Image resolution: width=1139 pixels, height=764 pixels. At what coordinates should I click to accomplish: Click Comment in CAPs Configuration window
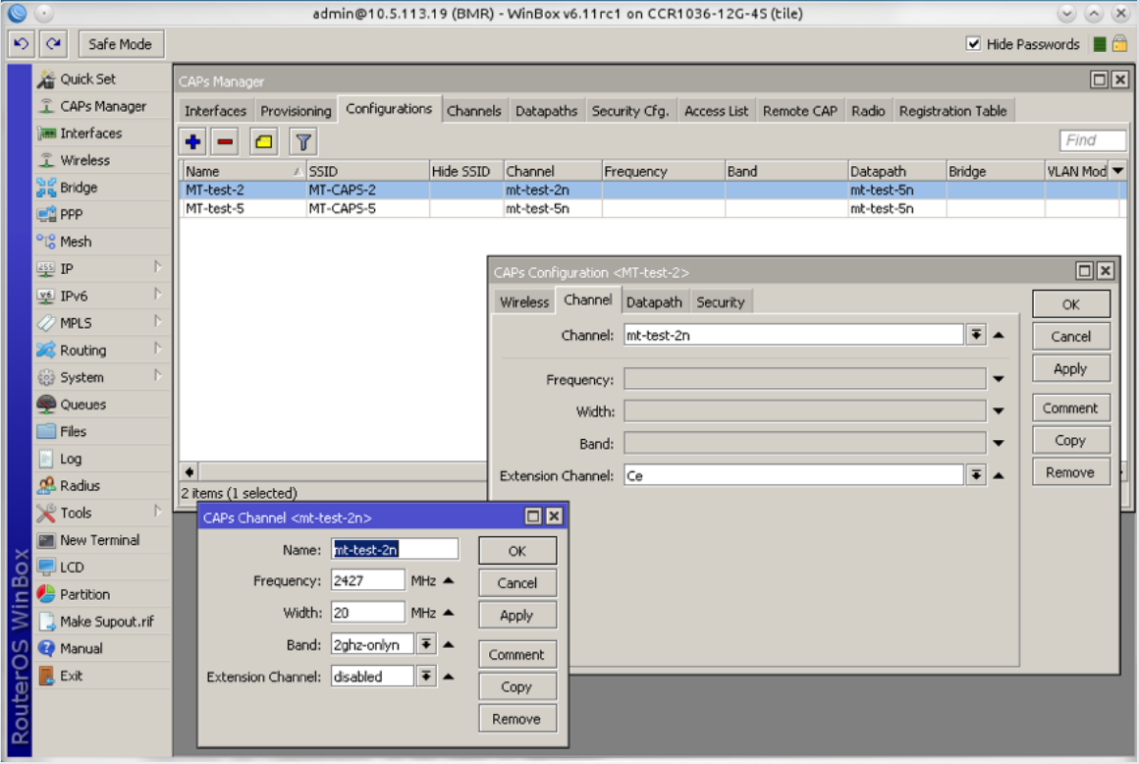click(1070, 409)
